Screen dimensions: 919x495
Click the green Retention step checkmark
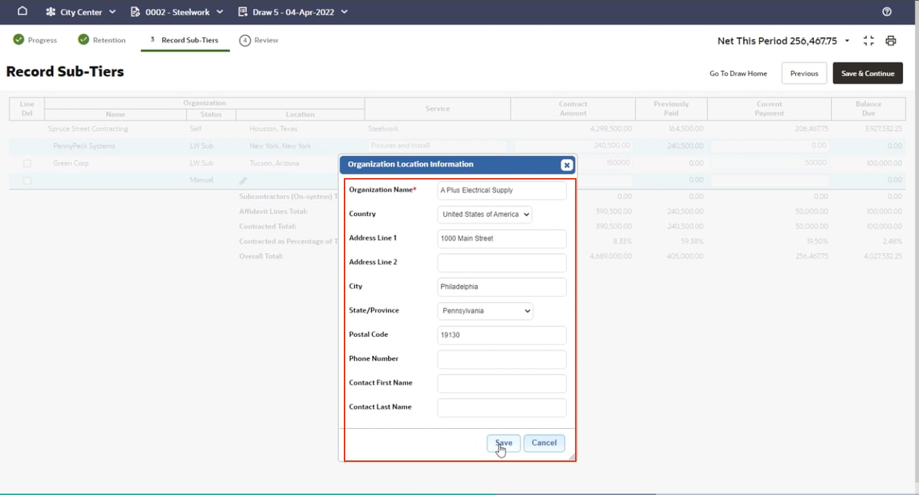(84, 40)
